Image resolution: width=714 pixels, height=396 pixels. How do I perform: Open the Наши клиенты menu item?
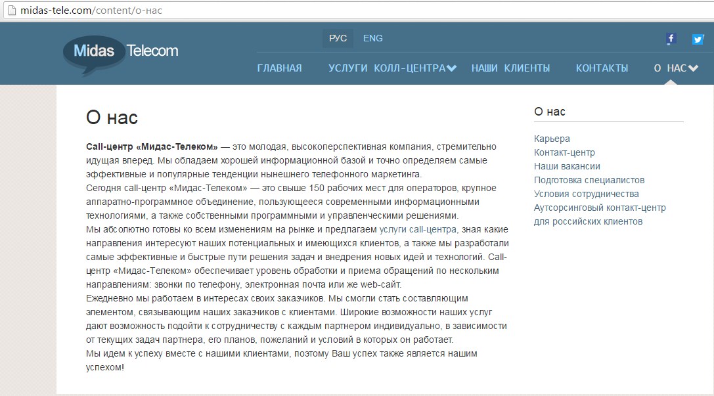point(510,68)
